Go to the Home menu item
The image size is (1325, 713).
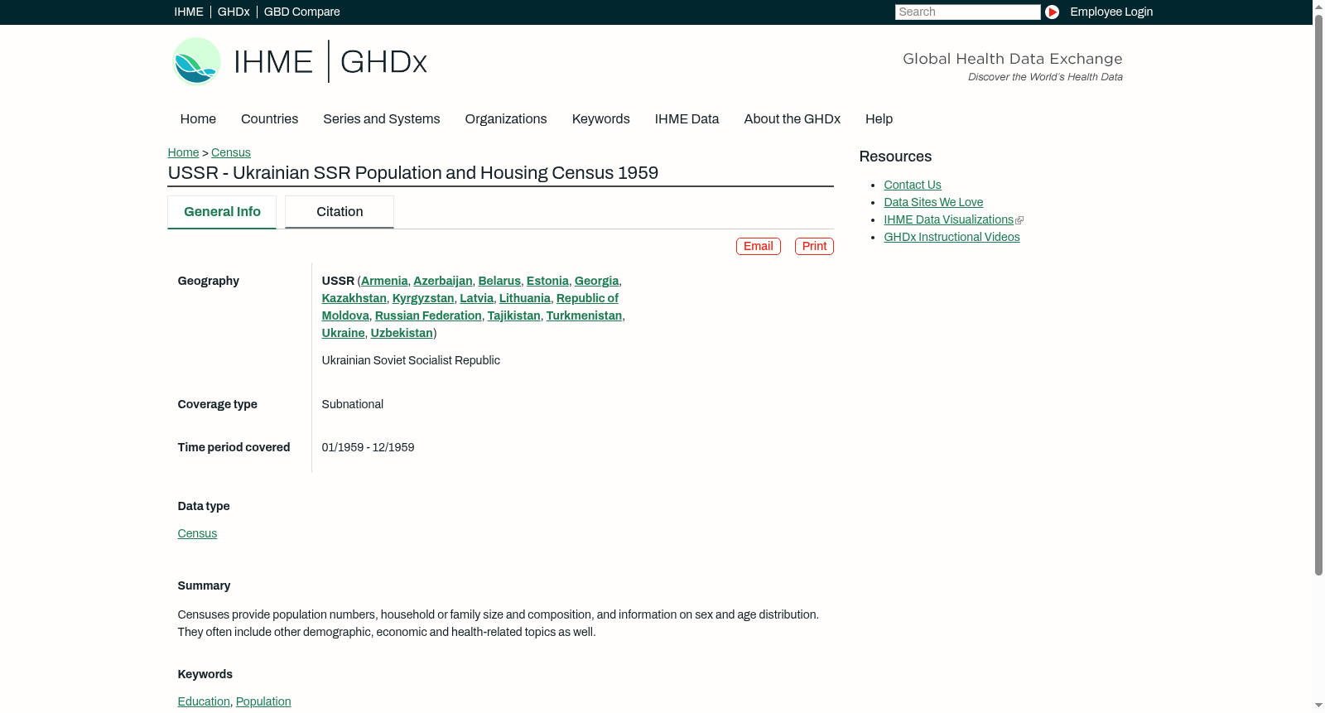pos(198,119)
